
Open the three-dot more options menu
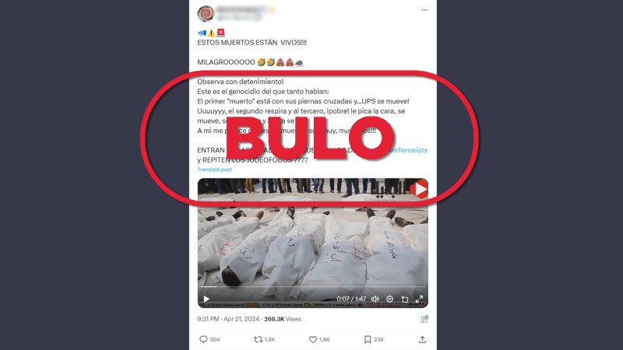424,10
